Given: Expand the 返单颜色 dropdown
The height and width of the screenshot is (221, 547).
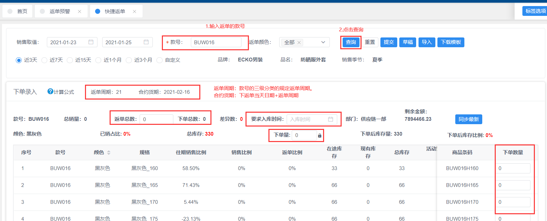Looking at the screenshot, I should click(323, 42).
